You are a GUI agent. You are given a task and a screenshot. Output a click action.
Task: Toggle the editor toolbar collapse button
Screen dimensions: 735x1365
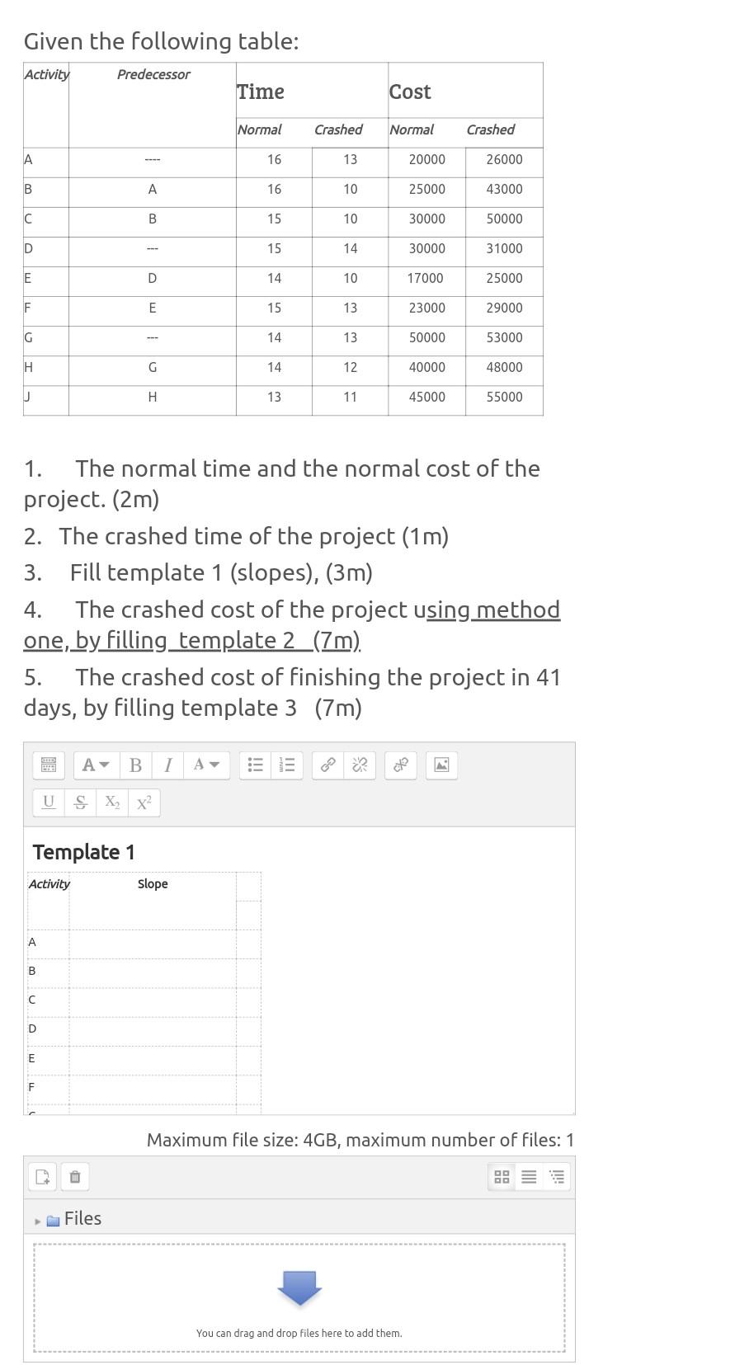tap(48, 765)
